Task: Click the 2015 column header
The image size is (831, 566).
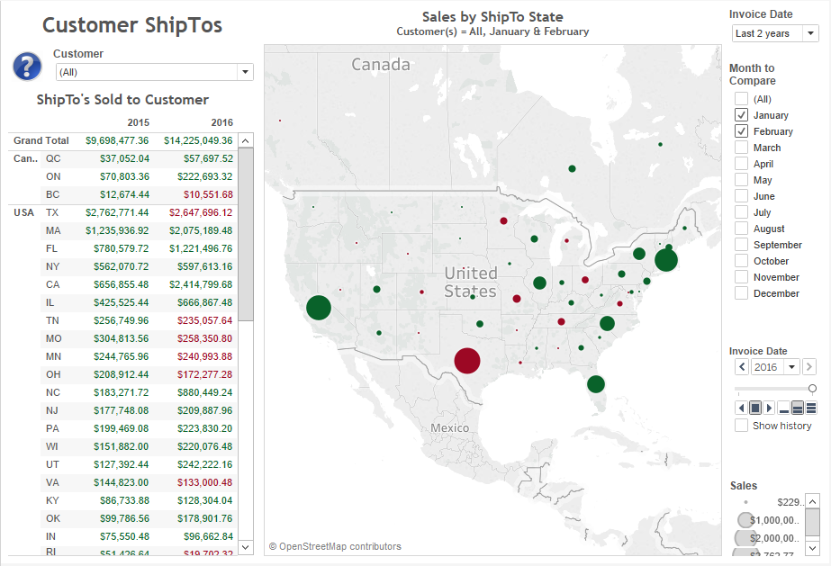Action: coord(139,122)
